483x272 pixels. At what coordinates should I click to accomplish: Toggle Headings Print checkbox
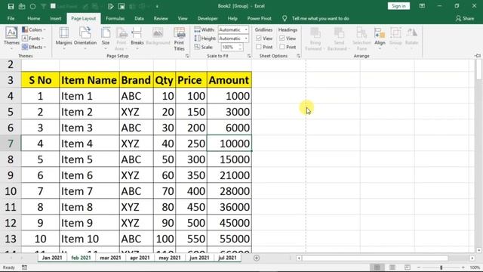(281, 47)
